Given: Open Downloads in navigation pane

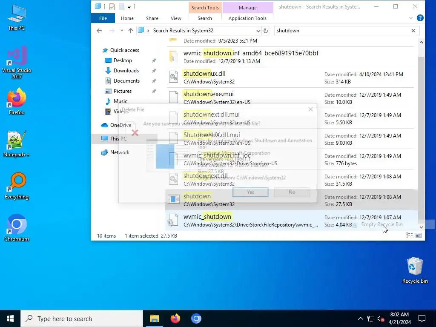Looking at the screenshot, I should pyautogui.click(x=126, y=71).
